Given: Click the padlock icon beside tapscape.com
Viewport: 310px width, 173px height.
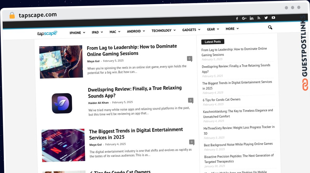Looking at the screenshot, I should click(x=12, y=15).
